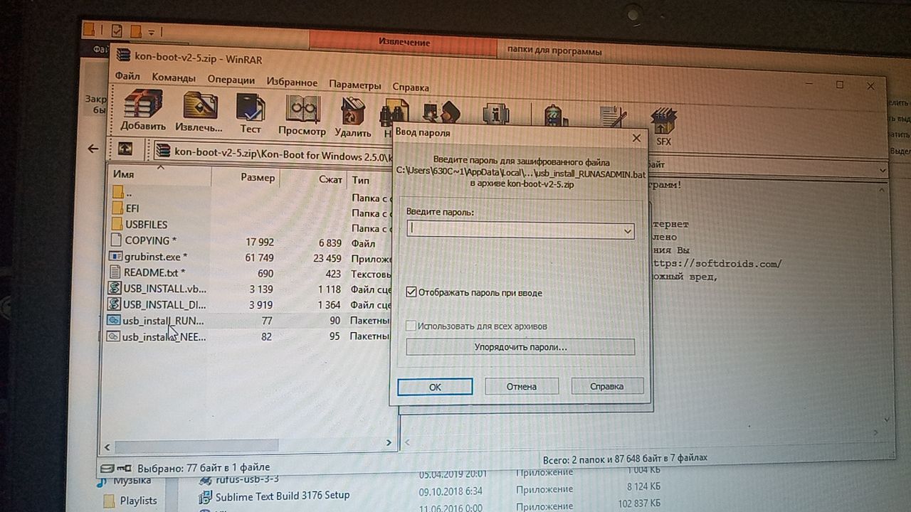Click the key icon in WinRAR status bar
Image resolution: width=911 pixels, height=512 pixels.
click(x=123, y=468)
